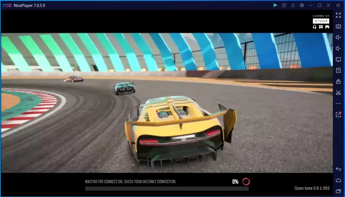Click the Vivox gamepad icon
The width and height of the screenshot is (345, 197).
tap(327, 27)
